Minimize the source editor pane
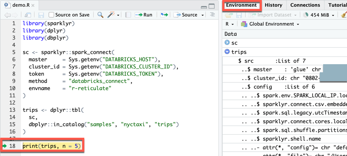Image resolution: width=347 pixels, height=156 pixels. click(204, 7)
